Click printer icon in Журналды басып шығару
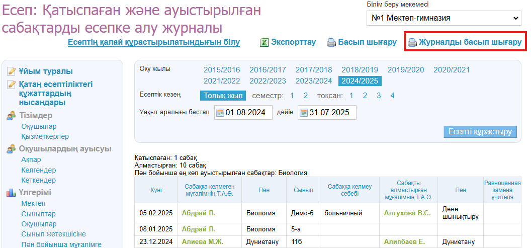 (x=412, y=42)
